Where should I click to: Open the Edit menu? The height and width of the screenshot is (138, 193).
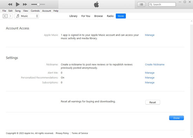pos(11,11)
